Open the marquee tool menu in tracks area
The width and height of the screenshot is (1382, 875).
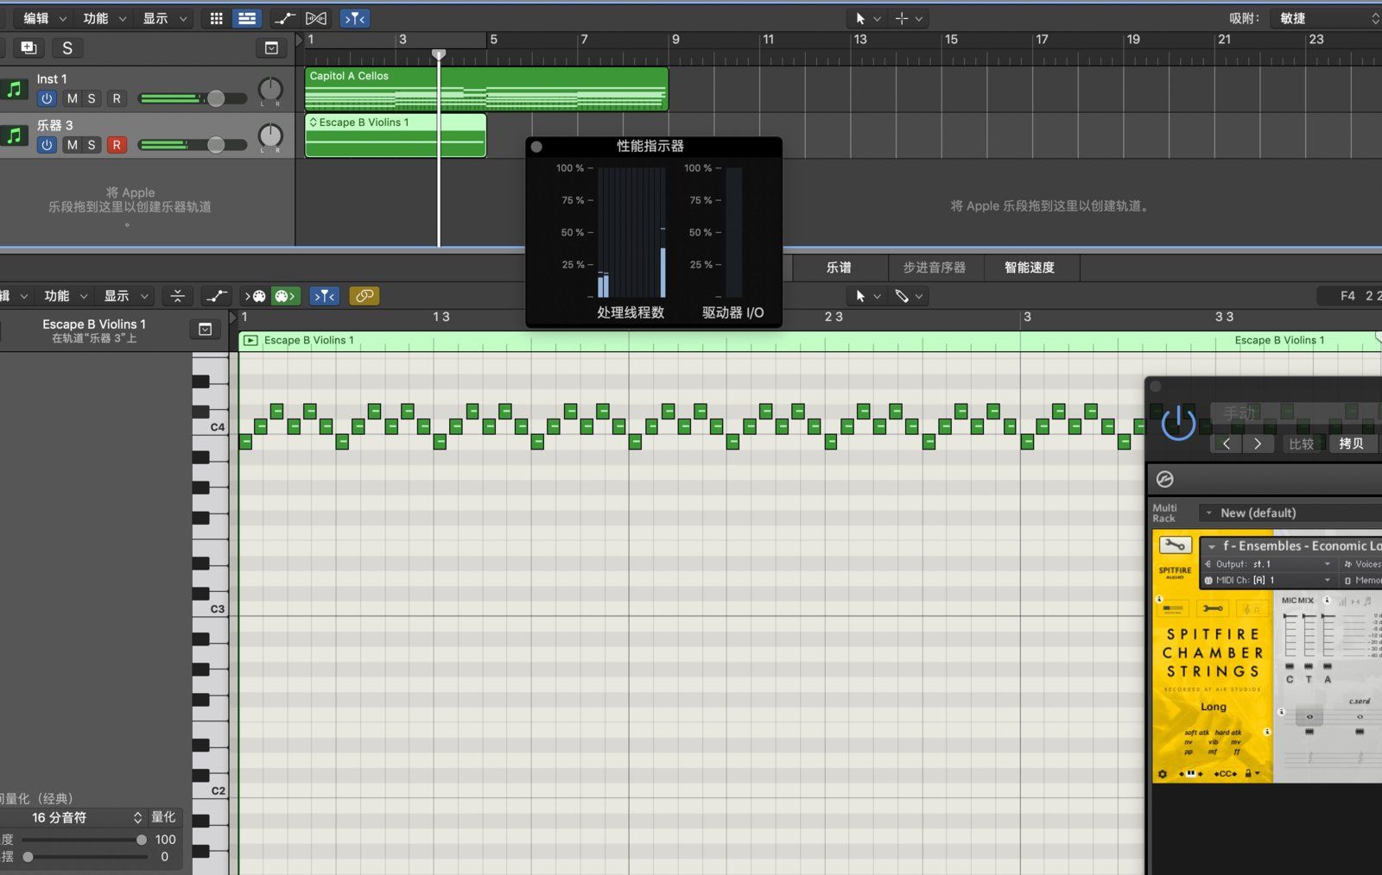tap(909, 18)
